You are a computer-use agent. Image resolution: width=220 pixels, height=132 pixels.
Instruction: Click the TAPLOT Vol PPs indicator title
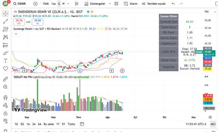pyautogui.click(x=23, y=77)
